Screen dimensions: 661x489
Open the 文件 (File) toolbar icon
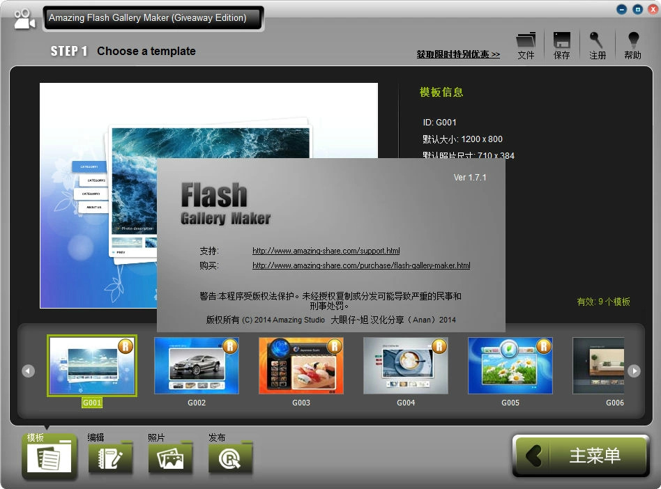[x=526, y=45]
